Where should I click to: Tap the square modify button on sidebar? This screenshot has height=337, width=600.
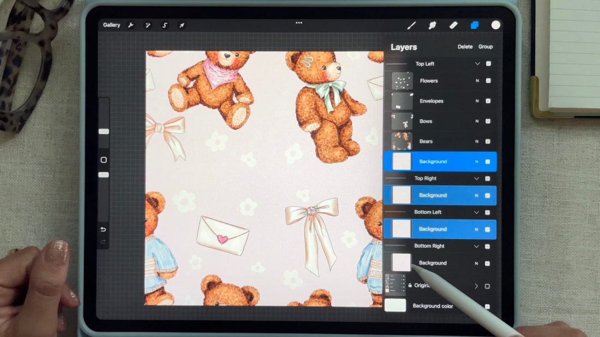pyautogui.click(x=104, y=160)
